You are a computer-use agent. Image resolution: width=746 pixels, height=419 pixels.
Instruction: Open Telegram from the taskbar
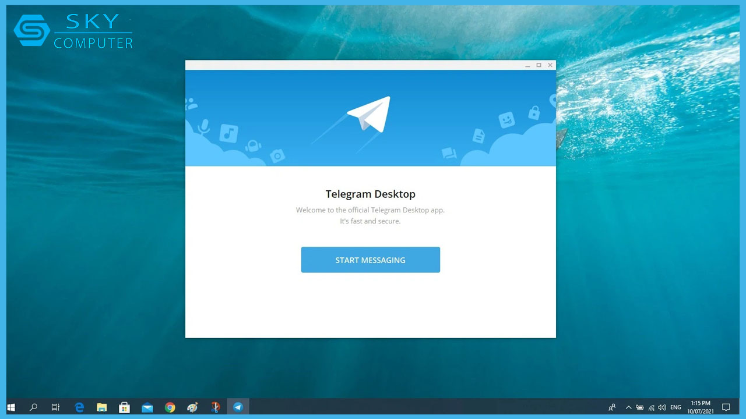pos(238,407)
